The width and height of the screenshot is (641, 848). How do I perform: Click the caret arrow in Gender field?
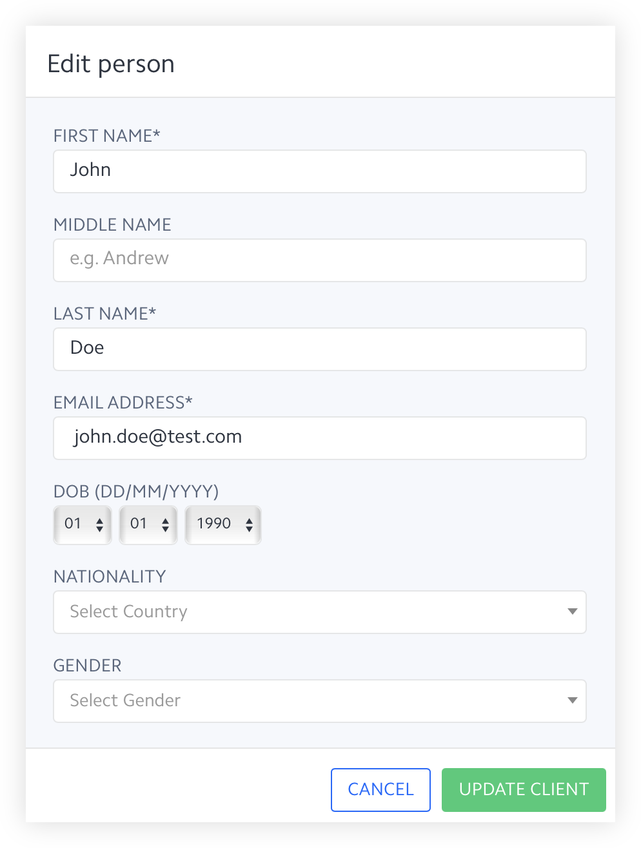pos(572,700)
